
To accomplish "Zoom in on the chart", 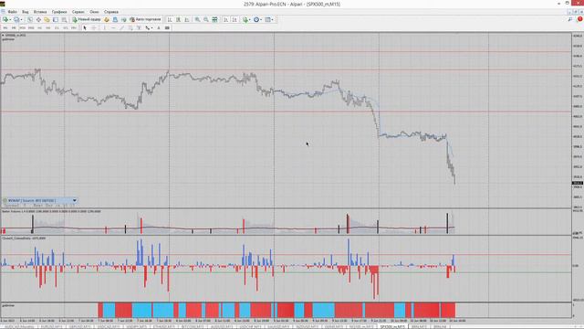I will click(197, 19).
